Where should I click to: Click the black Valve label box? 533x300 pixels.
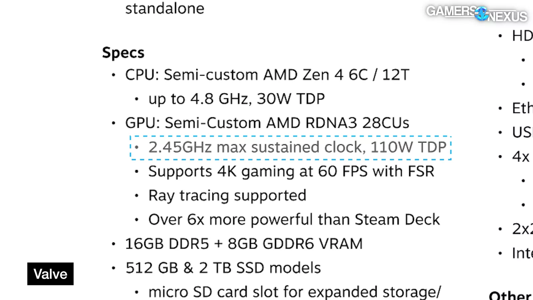coord(50,274)
